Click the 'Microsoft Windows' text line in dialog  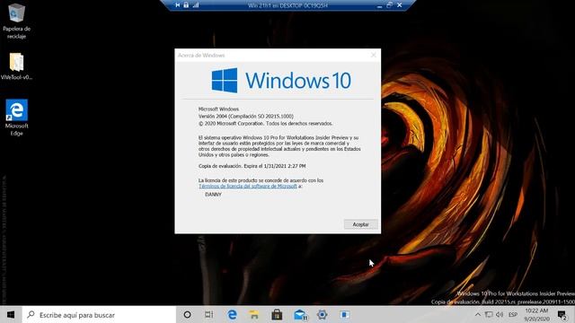[x=218, y=109]
